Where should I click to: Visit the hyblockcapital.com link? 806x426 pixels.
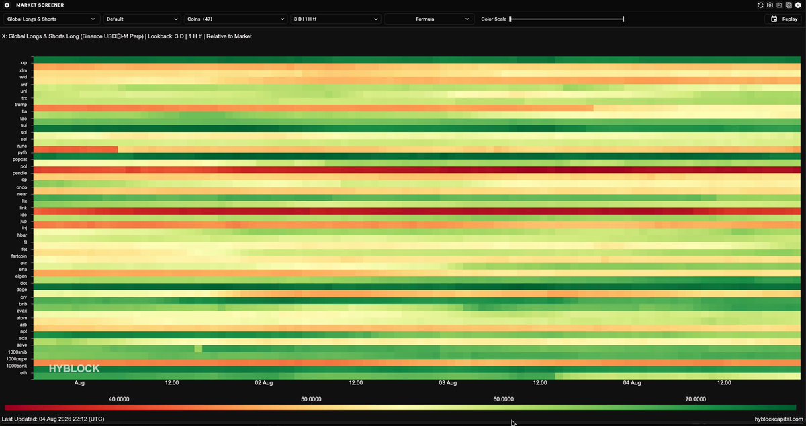778,419
